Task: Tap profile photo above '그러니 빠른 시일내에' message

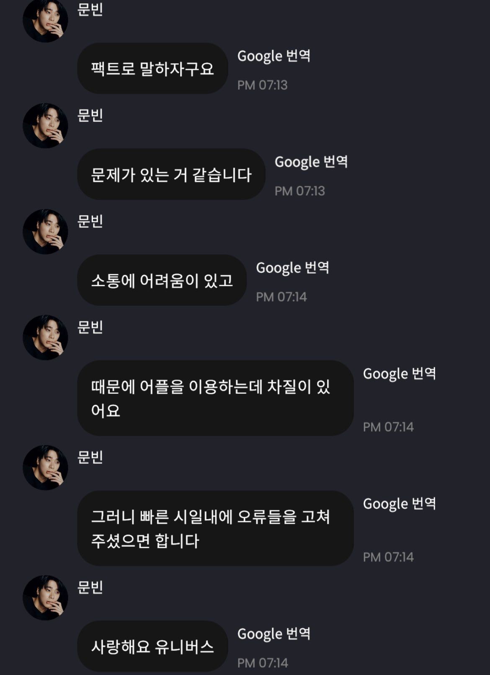Action: click(x=45, y=468)
